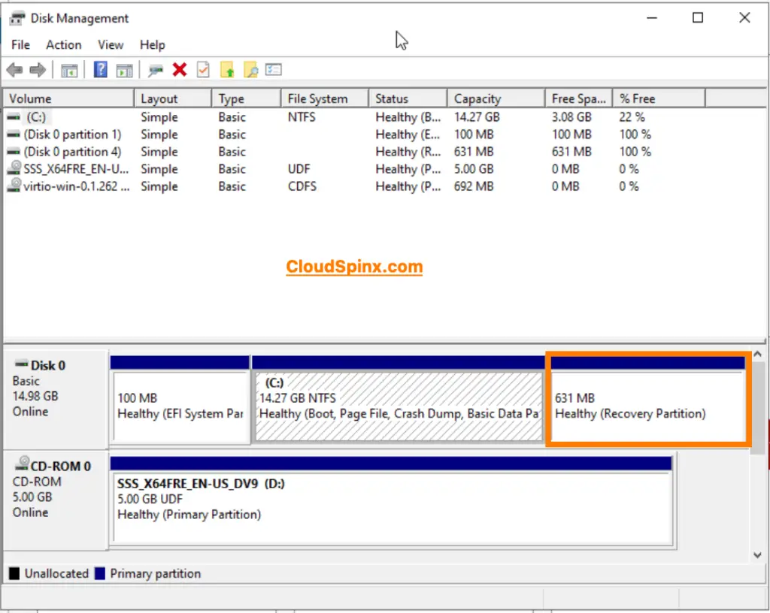Click the Back navigation arrow icon
The image size is (770, 613).
coord(14,69)
